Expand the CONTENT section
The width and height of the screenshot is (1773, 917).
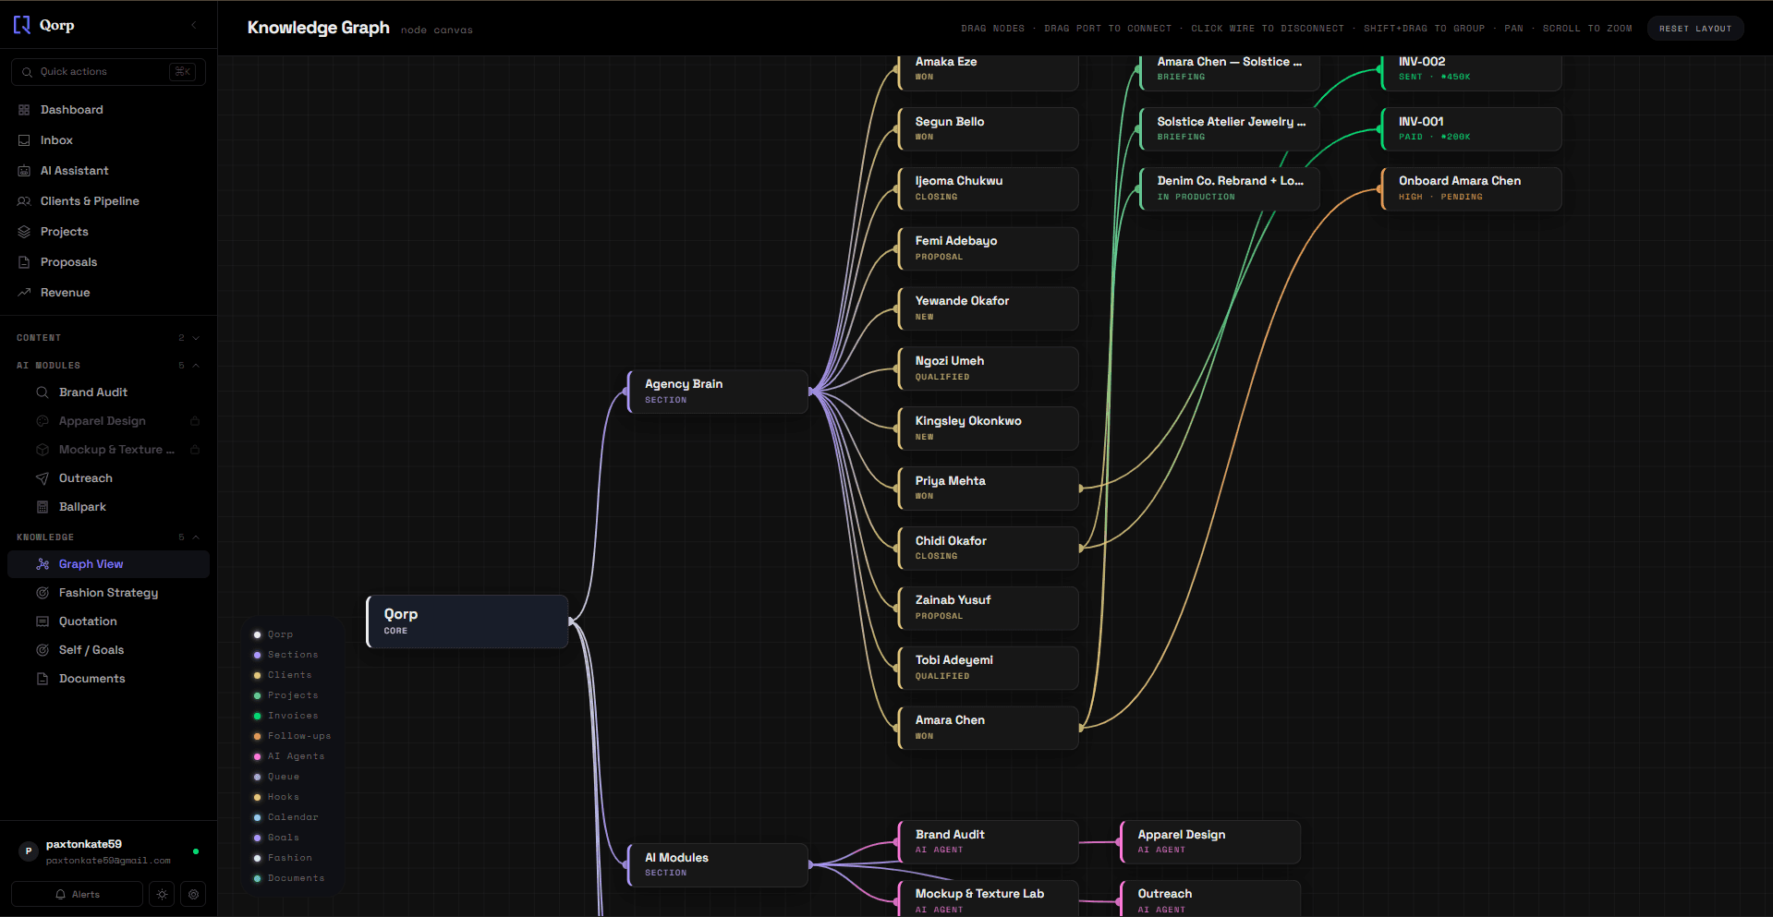coord(108,338)
